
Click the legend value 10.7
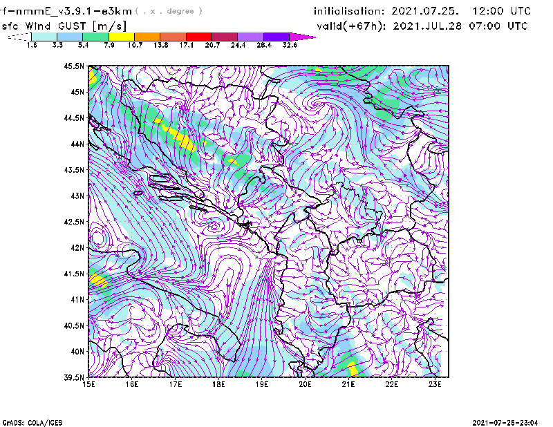click(x=135, y=45)
